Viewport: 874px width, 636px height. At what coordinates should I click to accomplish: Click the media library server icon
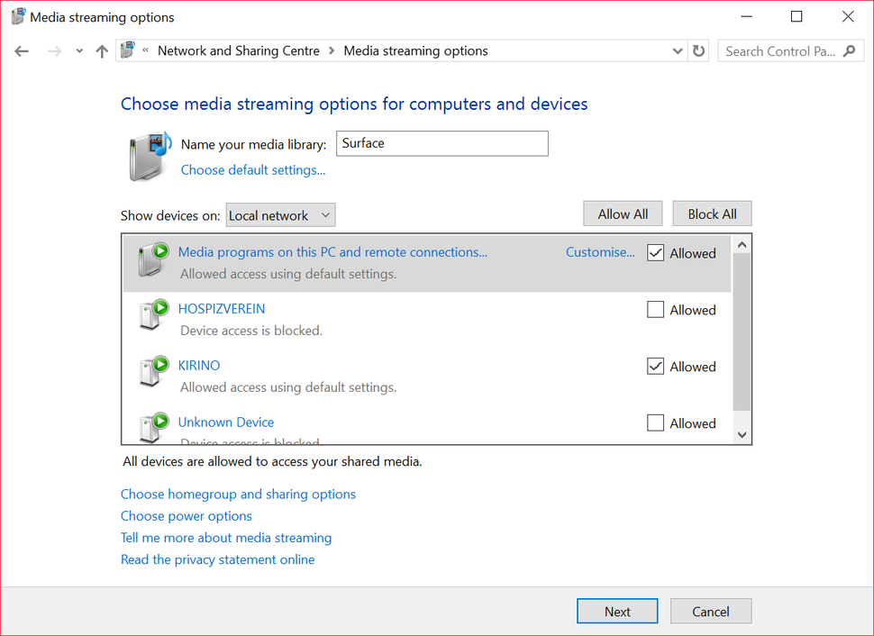(150, 157)
